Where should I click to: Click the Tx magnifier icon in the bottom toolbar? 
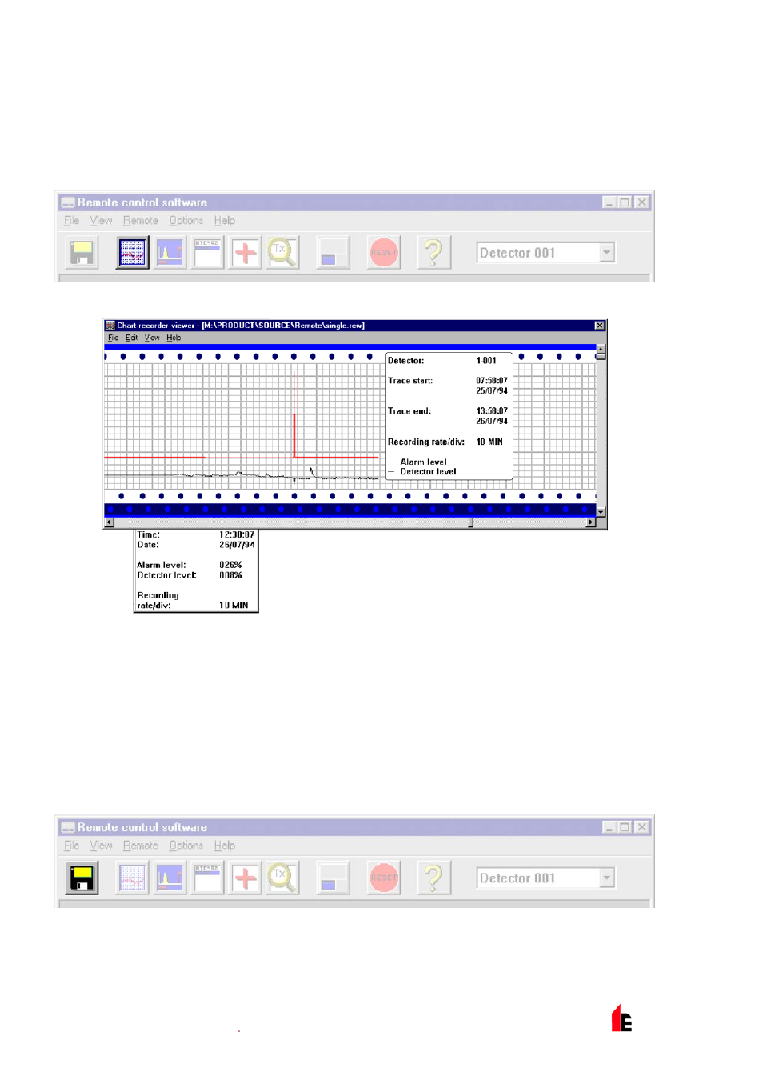282,878
